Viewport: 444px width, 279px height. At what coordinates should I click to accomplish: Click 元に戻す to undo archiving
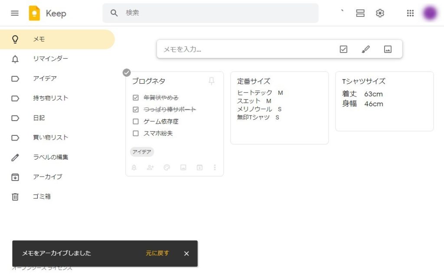point(157,253)
